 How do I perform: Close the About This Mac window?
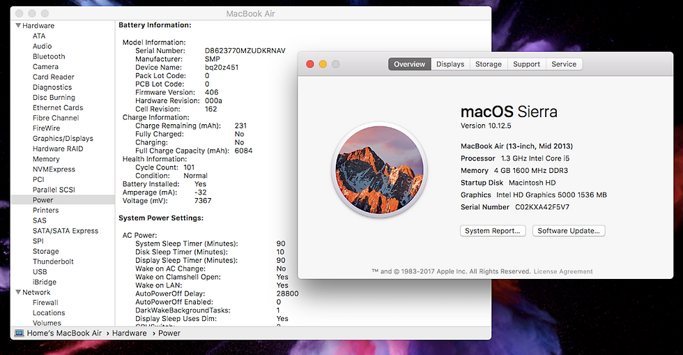coord(310,64)
